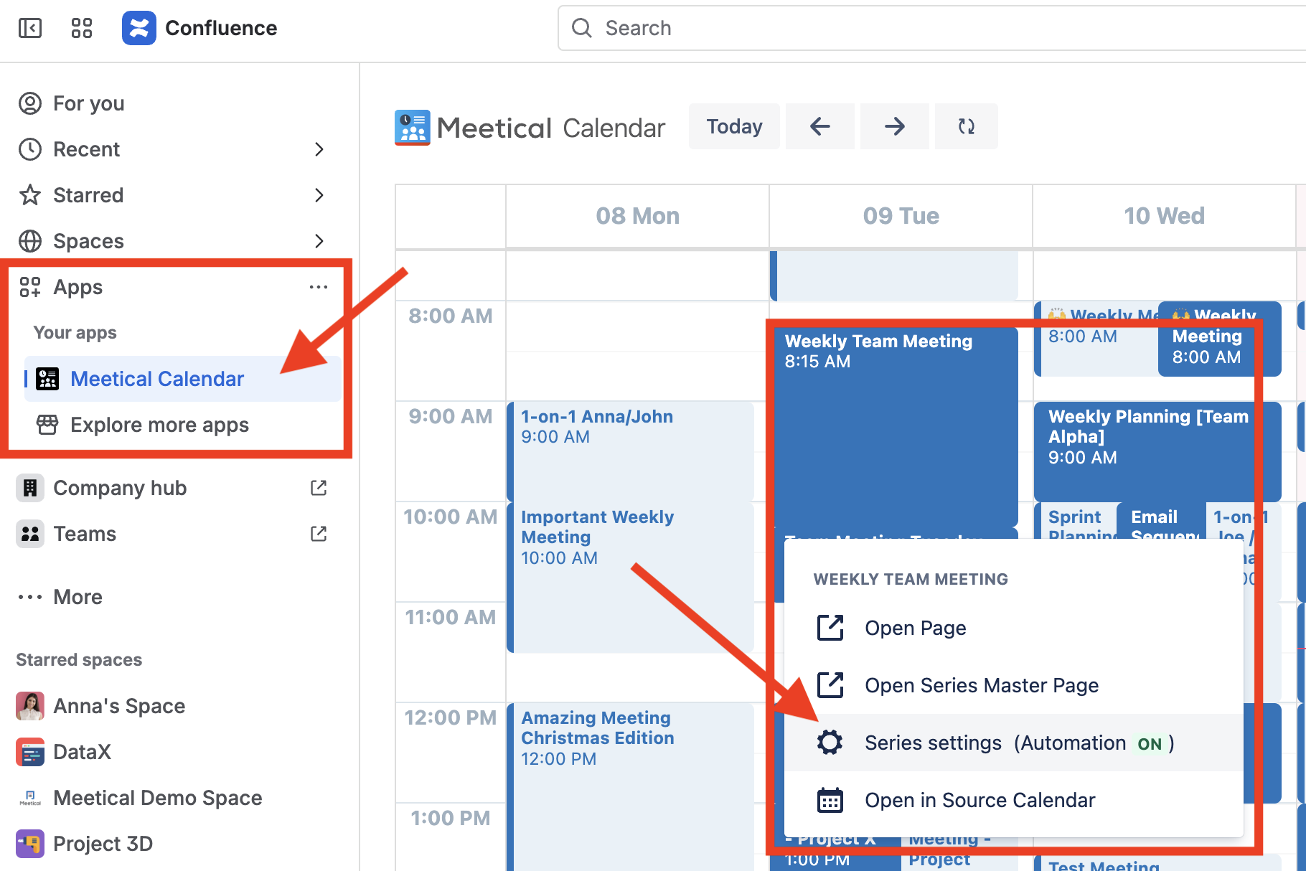
Task: Click the search magnifier icon
Action: click(x=582, y=28)
